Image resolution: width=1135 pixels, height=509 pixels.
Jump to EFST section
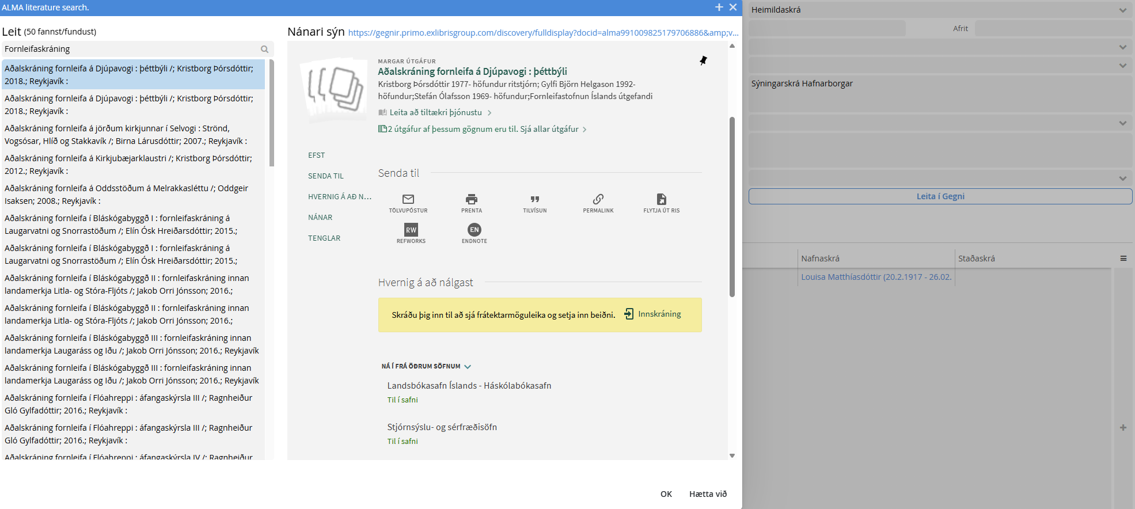click(x=317, y=155)
